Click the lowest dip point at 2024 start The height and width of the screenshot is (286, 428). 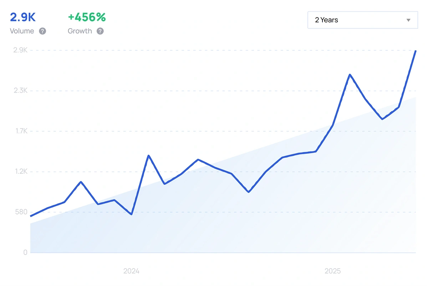132,214
